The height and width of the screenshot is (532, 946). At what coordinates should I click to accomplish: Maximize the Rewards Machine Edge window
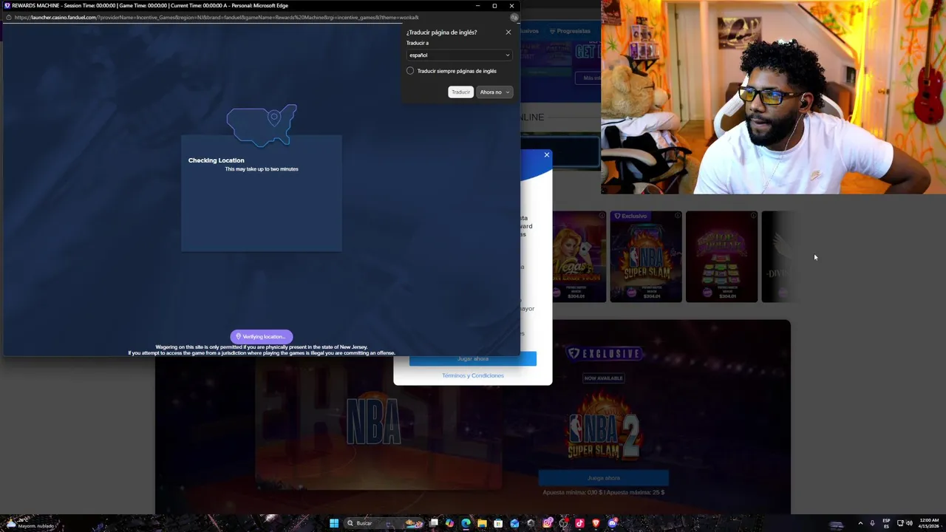[x=494, y=6]
